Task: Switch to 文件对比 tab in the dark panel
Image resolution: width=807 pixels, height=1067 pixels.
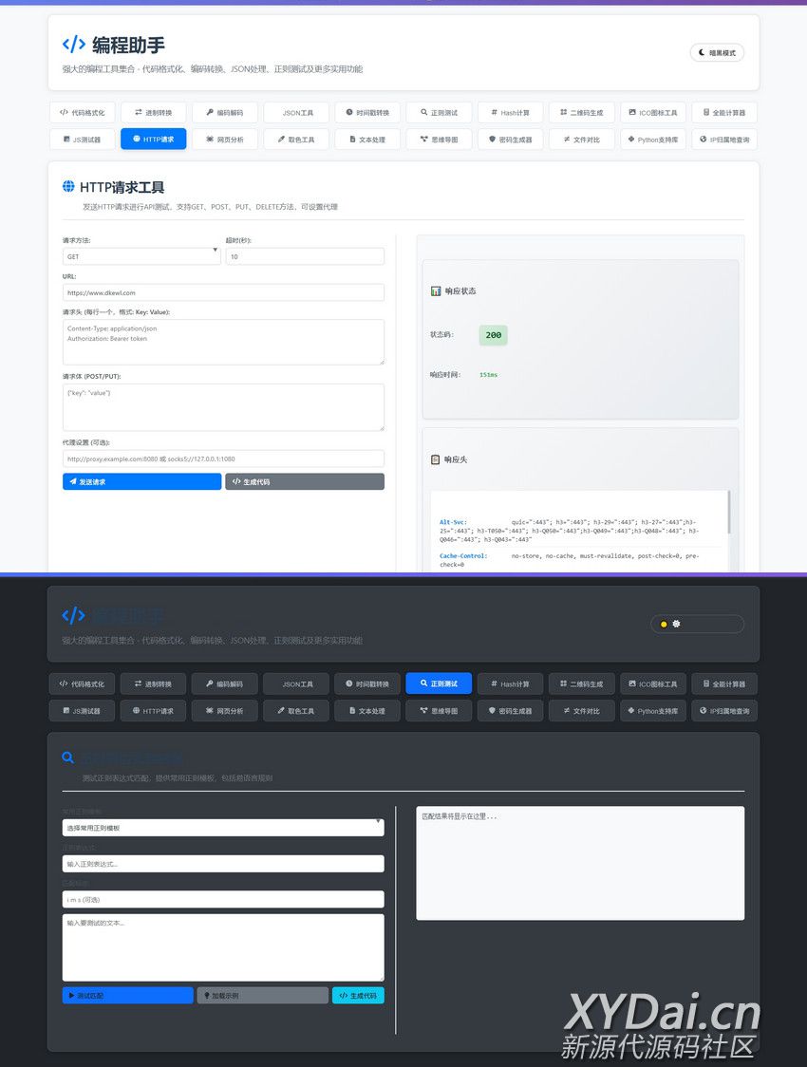Action: 581,711
